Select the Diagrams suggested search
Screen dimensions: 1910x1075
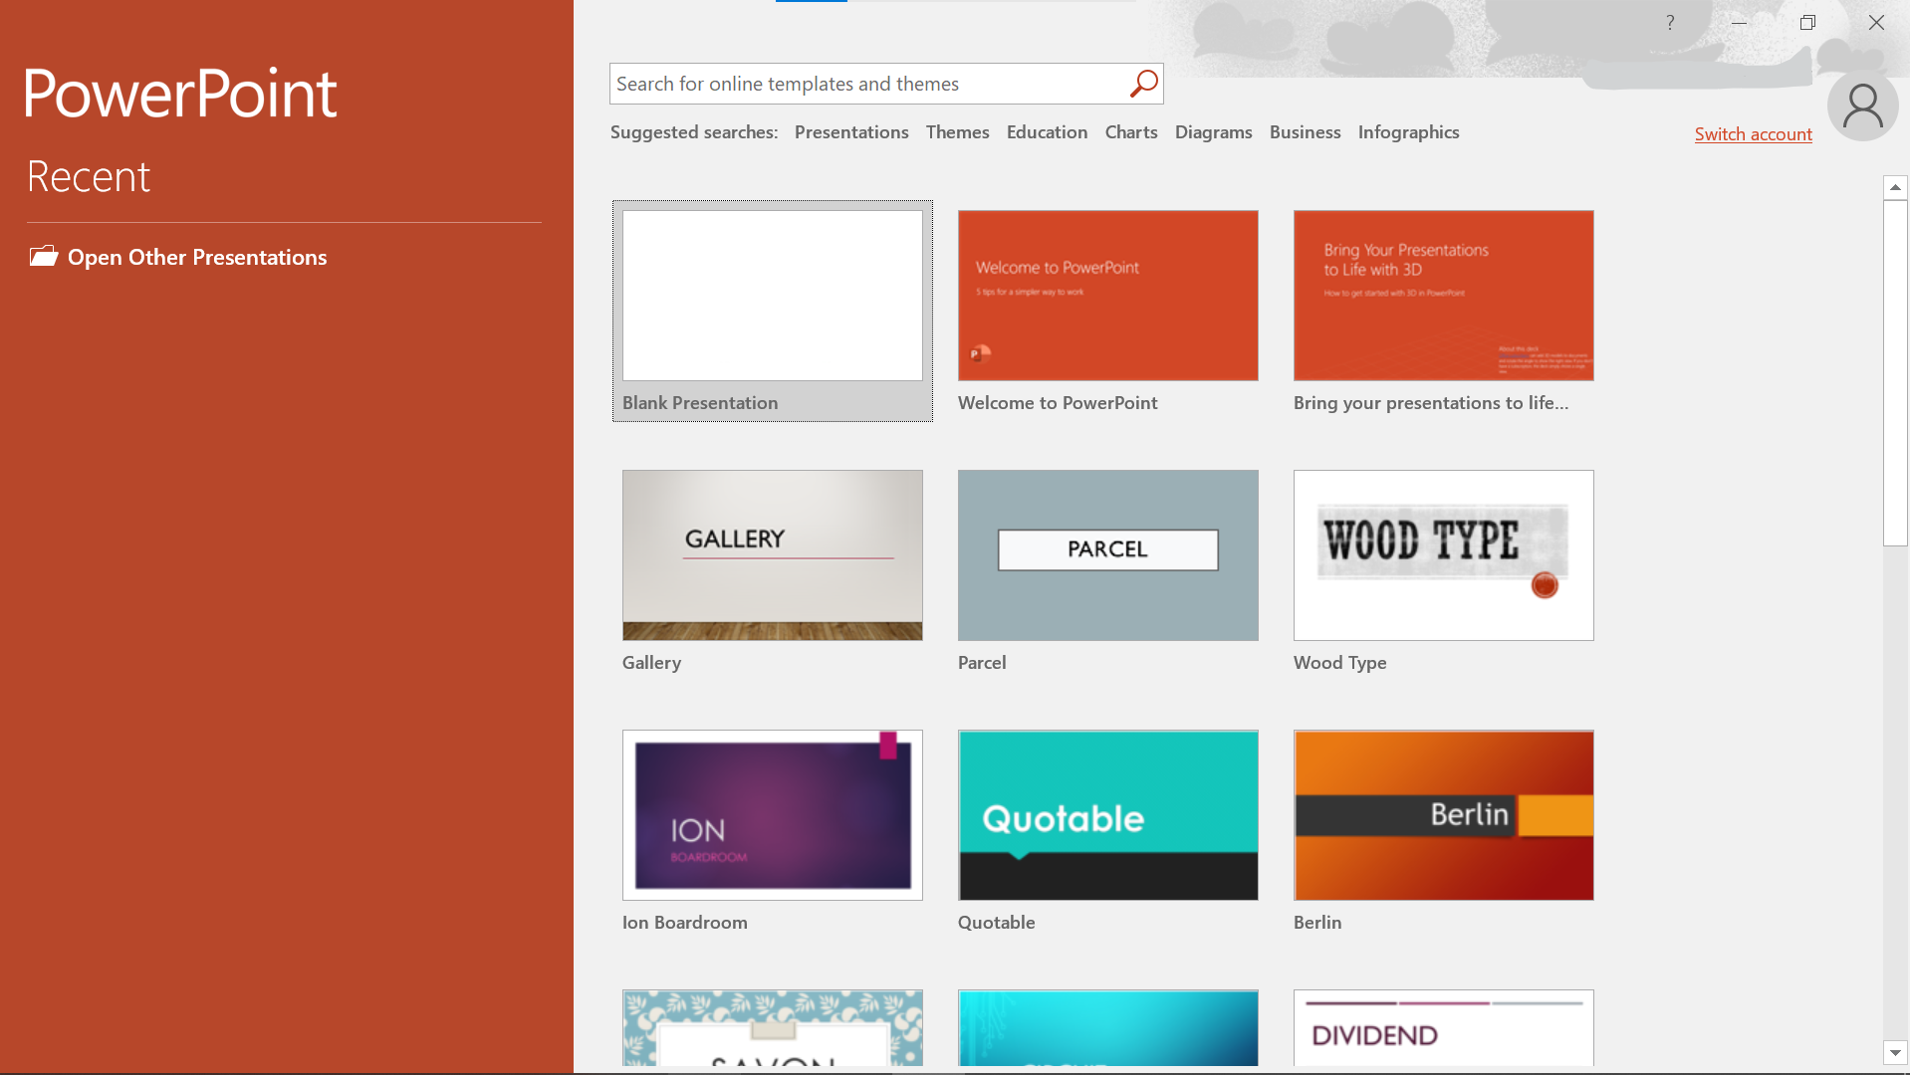pos(1213,132)
